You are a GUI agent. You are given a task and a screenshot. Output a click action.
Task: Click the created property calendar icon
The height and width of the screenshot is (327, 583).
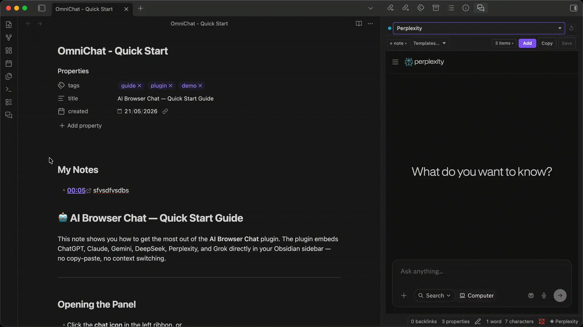coord(61,111)
